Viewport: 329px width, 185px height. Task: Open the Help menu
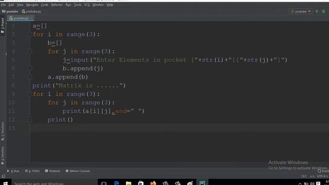pyautogui.click(x=109, y=5)
